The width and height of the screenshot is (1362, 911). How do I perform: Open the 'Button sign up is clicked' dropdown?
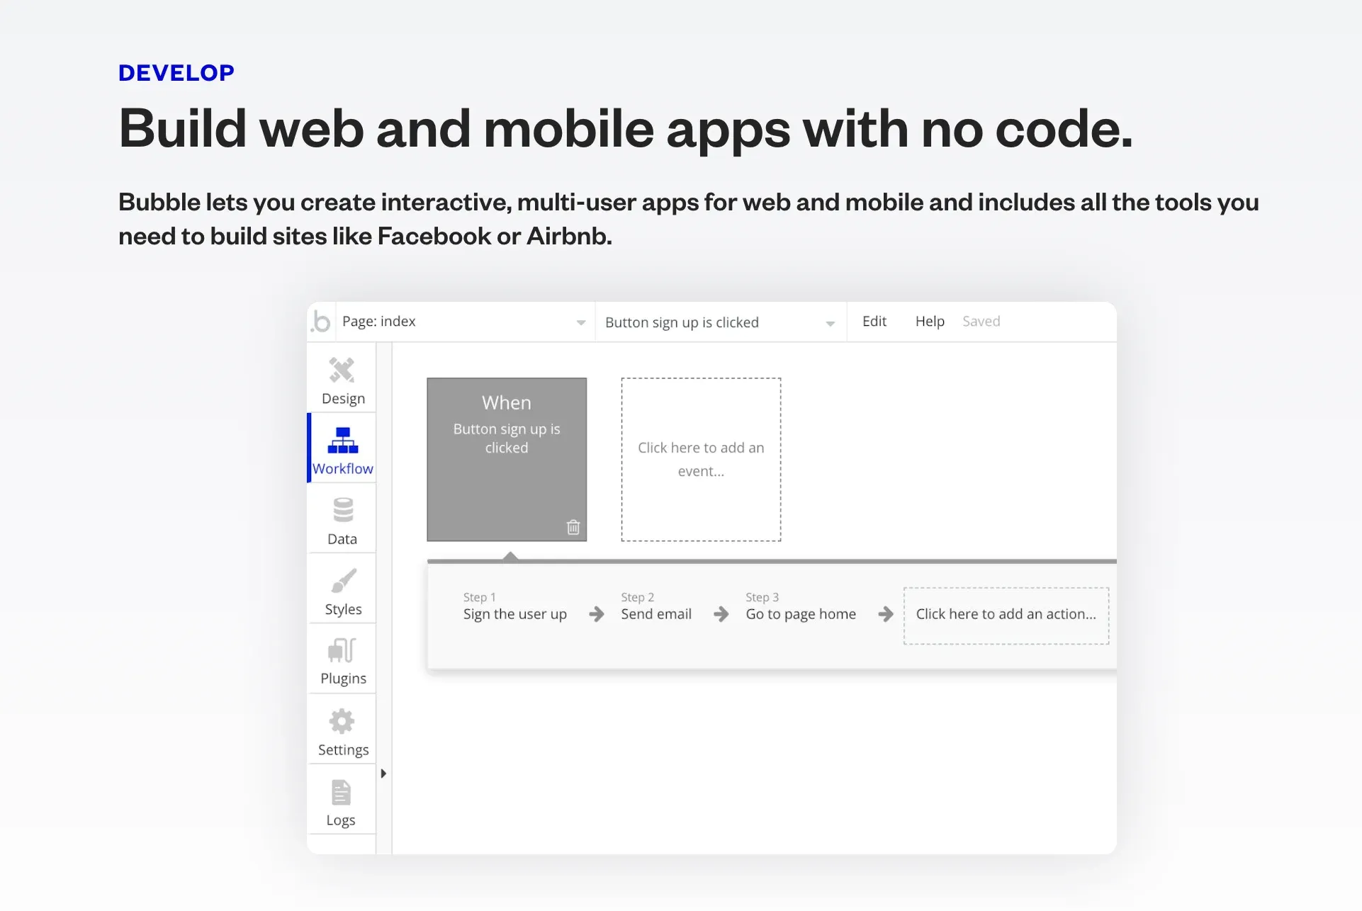(x=721, y=322)
